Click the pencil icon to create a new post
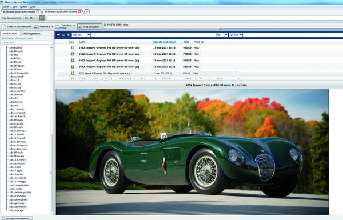Screen dimensions: 343x220 (x=4, y=27)
